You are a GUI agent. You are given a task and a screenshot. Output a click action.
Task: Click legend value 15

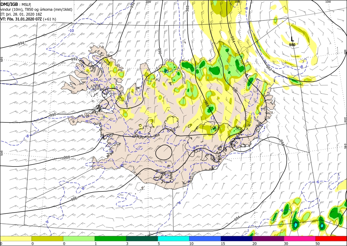[x=223, y=244]
